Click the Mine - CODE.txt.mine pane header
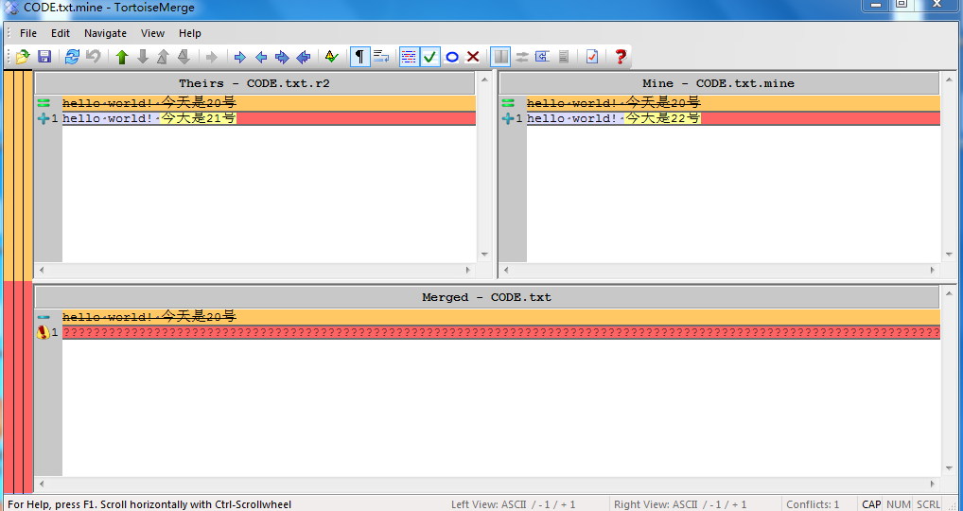 click(719, 83)
